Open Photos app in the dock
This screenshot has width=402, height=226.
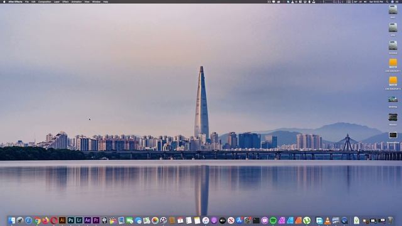[155, 220]
